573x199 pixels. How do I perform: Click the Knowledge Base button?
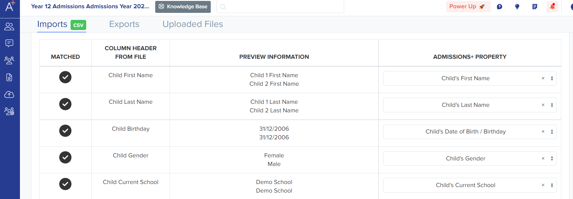[183, 7]
